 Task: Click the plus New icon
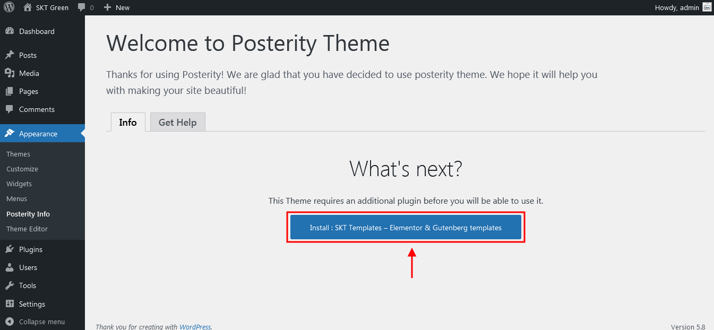107,7
